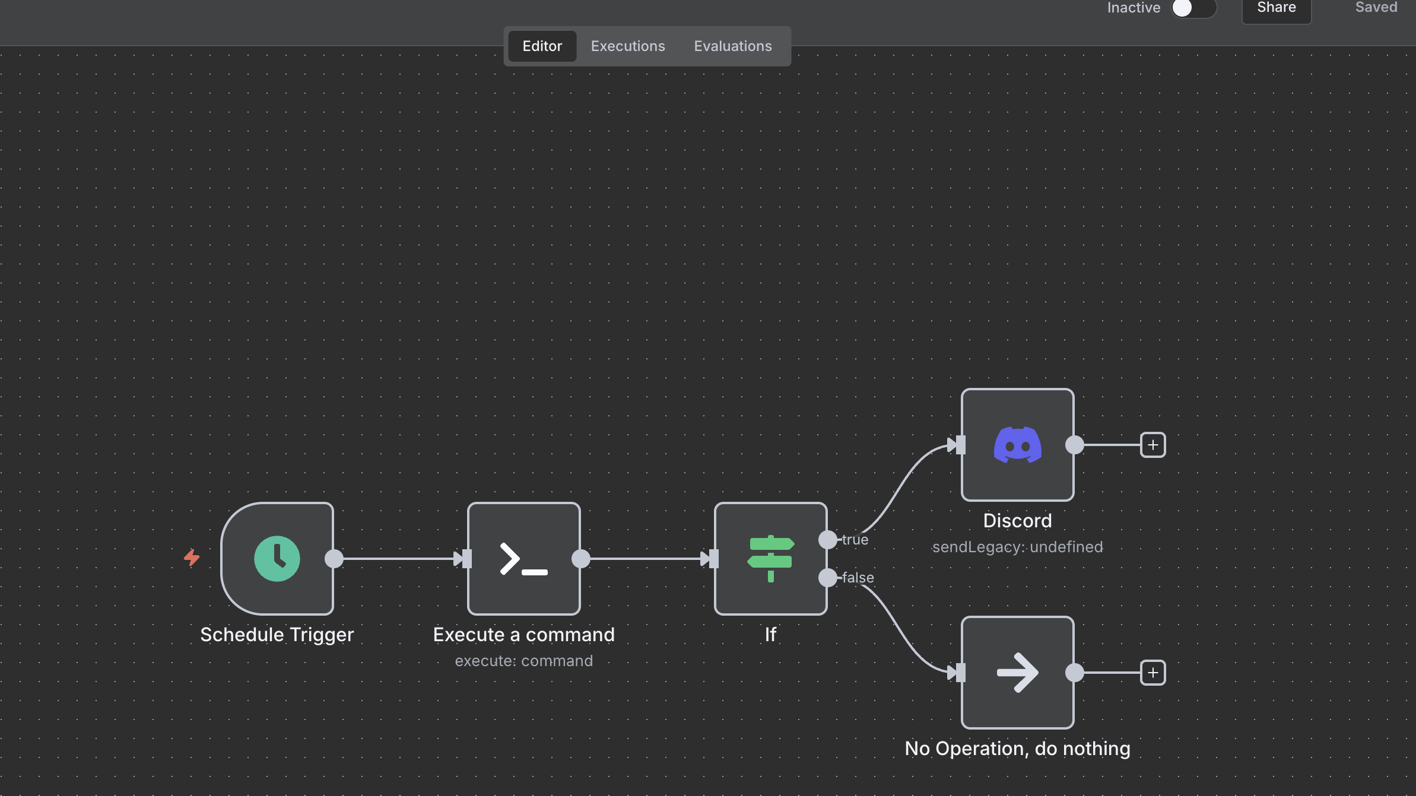Select the No Operation arrow node
The height and width of the screenshot is (796, 1416).
[x=1017, y=672]
